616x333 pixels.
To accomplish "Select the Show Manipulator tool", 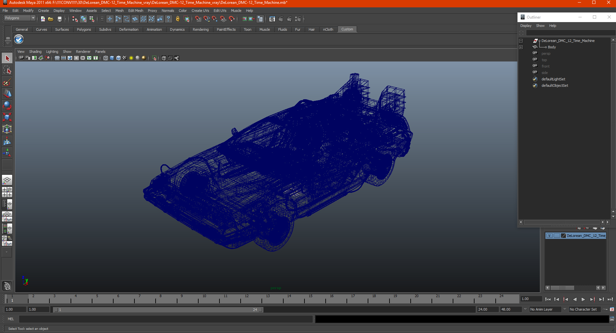I will click(x=7, y=153).
